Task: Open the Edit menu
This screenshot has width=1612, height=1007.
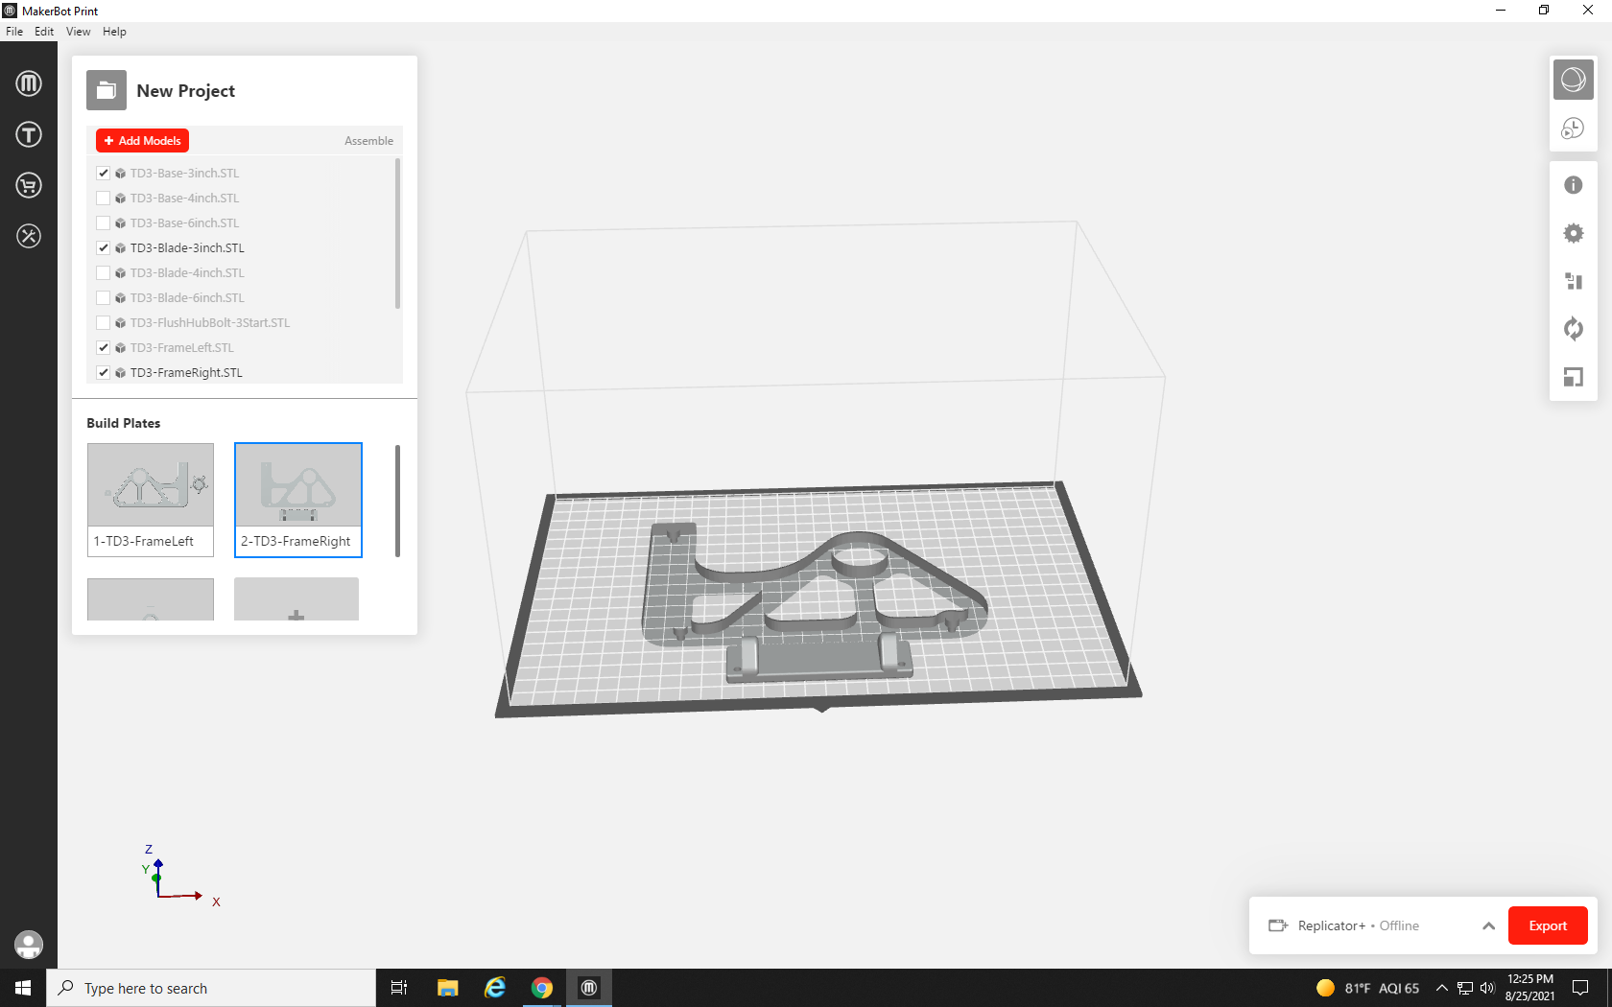Action: click(x=44, y=32)
